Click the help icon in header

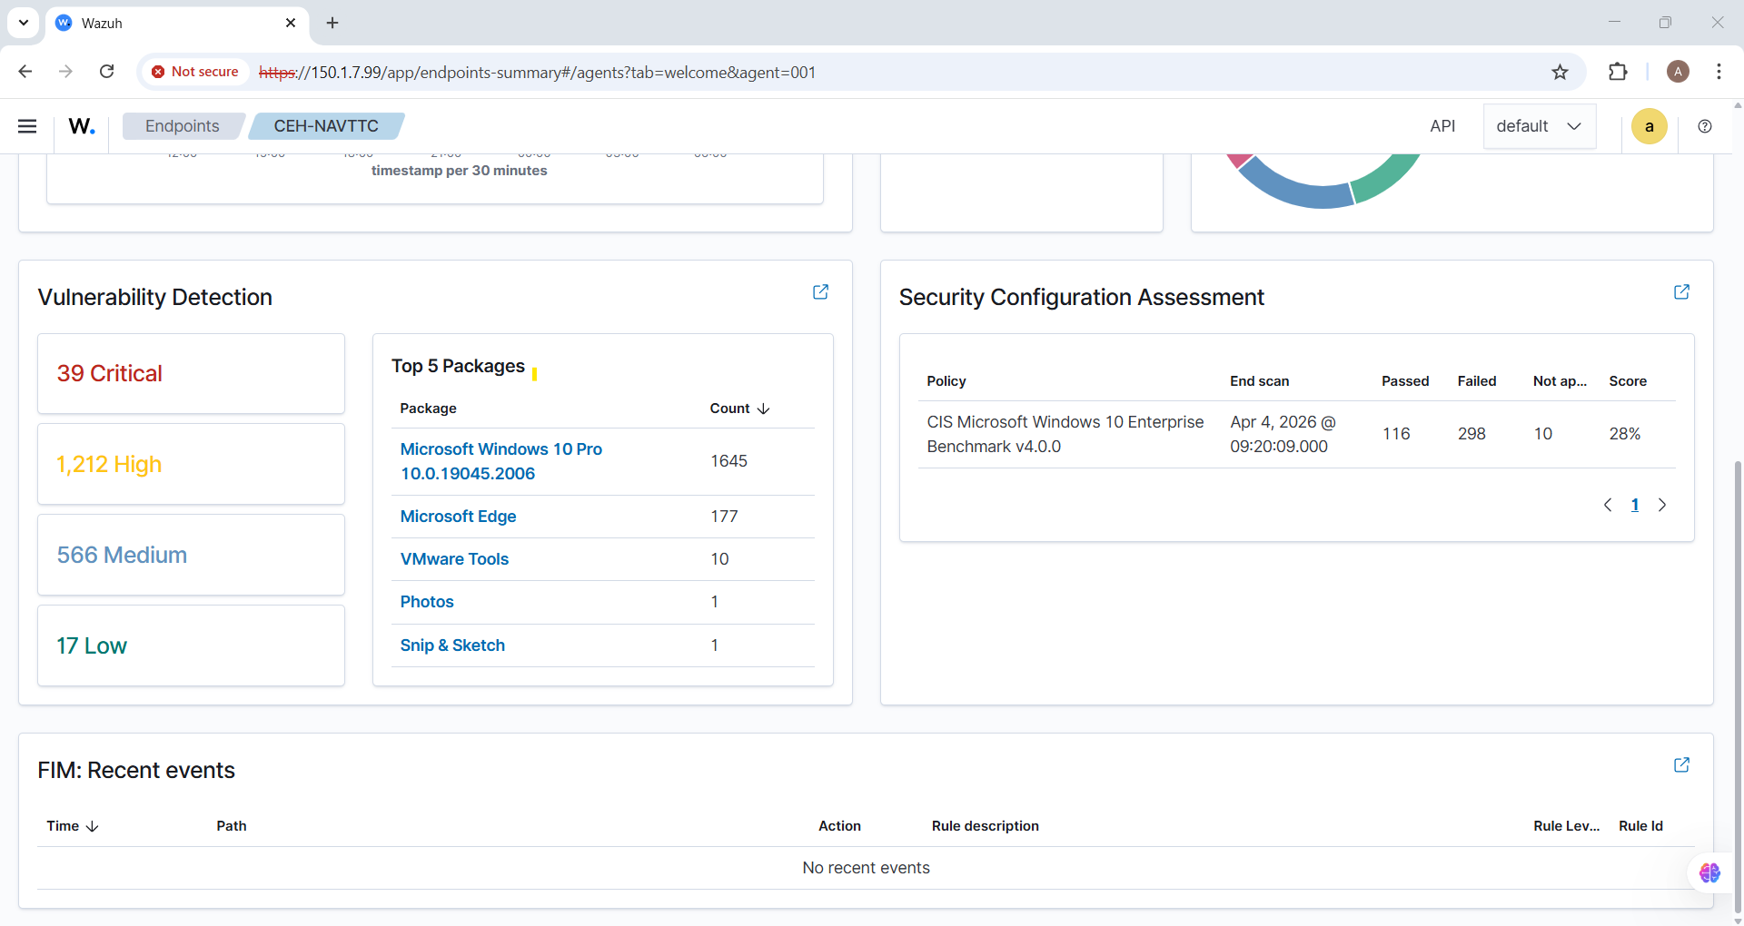click(1705, 126)
